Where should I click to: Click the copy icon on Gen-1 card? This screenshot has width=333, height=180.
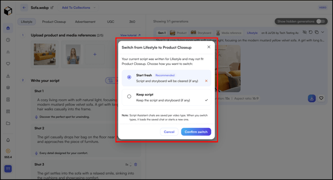[x=317, y=32]
